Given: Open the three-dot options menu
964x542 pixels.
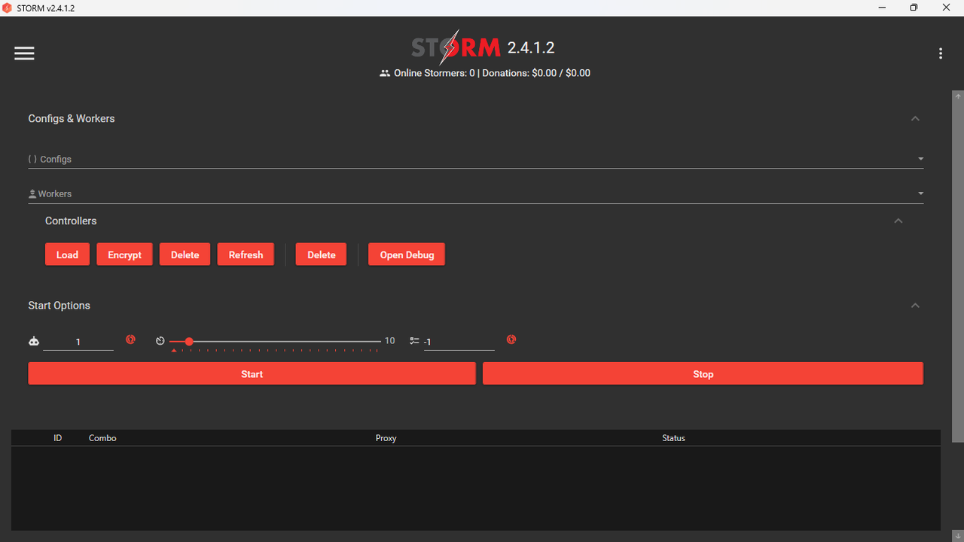Looking at the screenshot, I should (941, 53).
